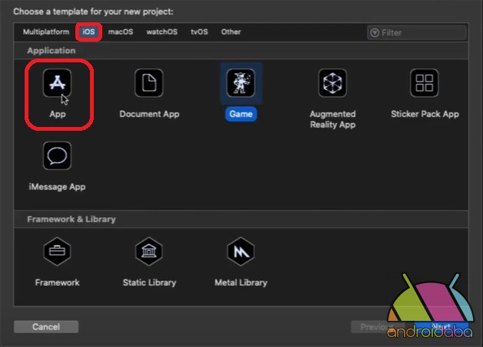The image size is (483, 347).
Task: Click the 'Static Library' label
Action: 149,282
